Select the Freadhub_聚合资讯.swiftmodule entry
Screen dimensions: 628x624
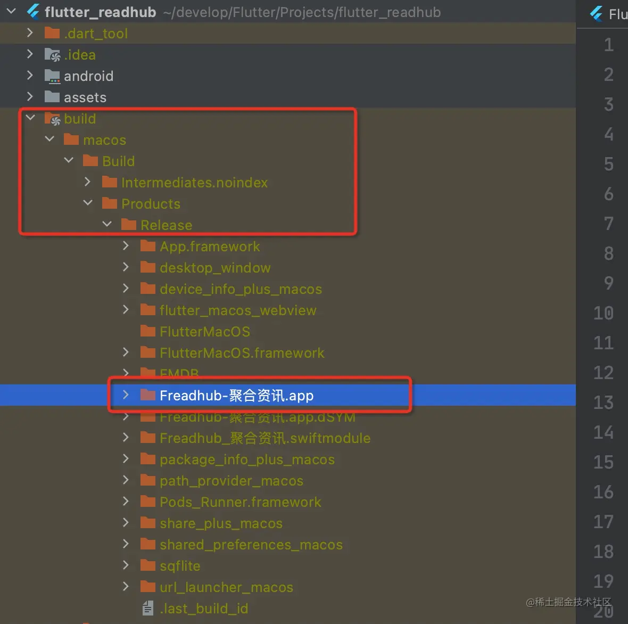tap(265, 438)
